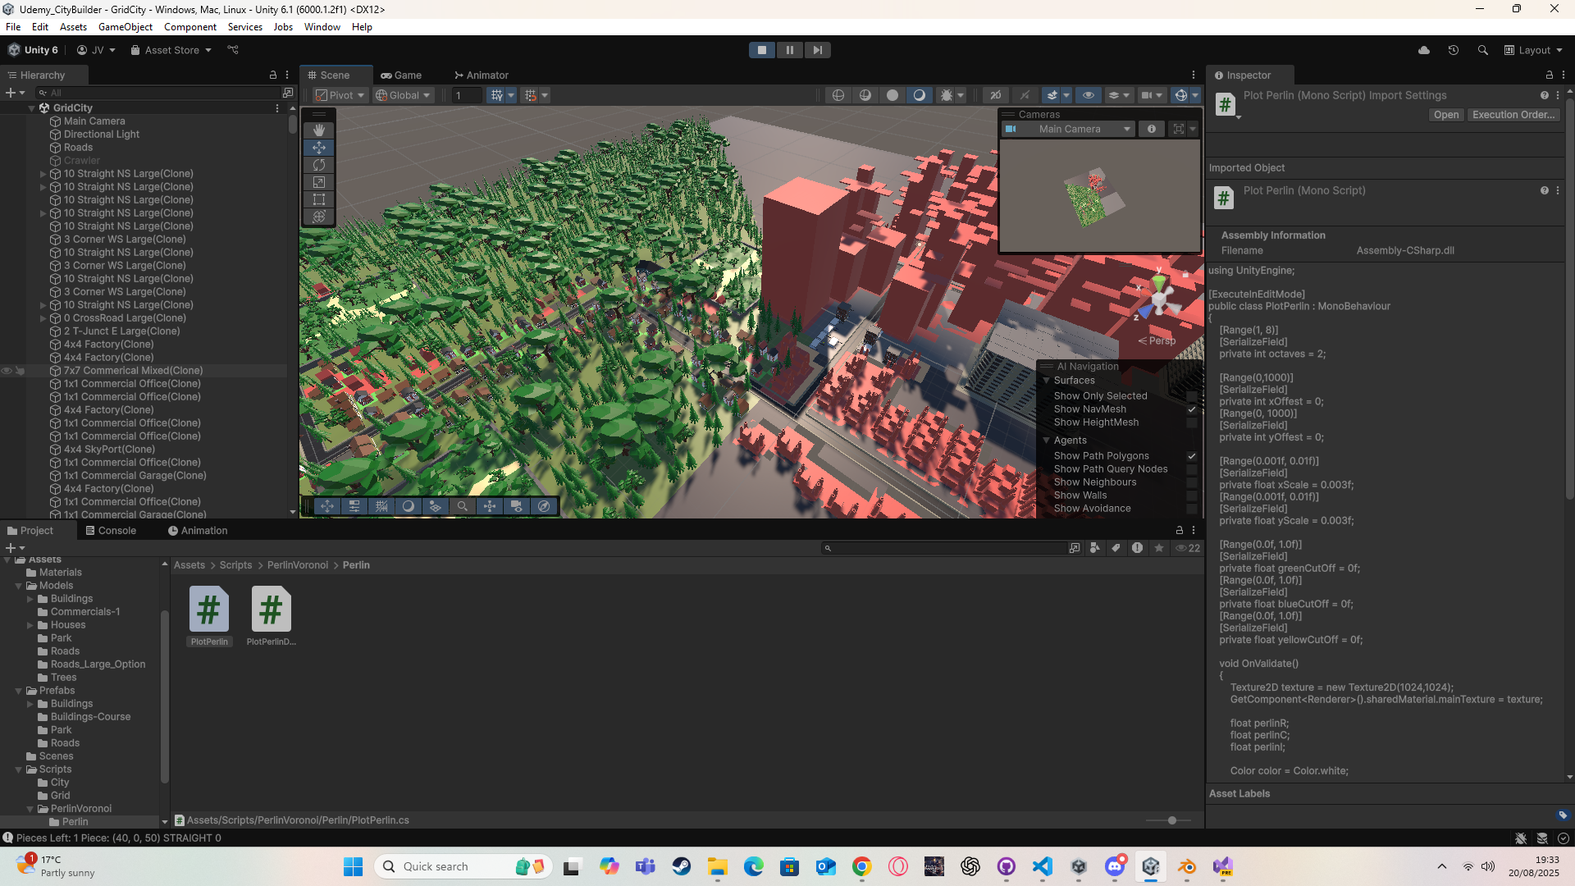
Task: Toggle Show Path Query Nodes checkbox
Action: point(1192,469)
